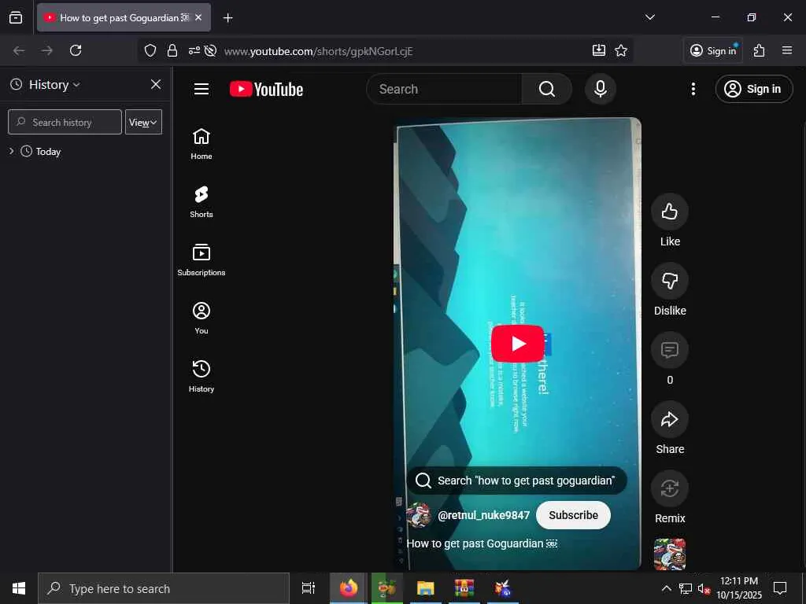Open the Windows Start menu

(x=19, y=588)
